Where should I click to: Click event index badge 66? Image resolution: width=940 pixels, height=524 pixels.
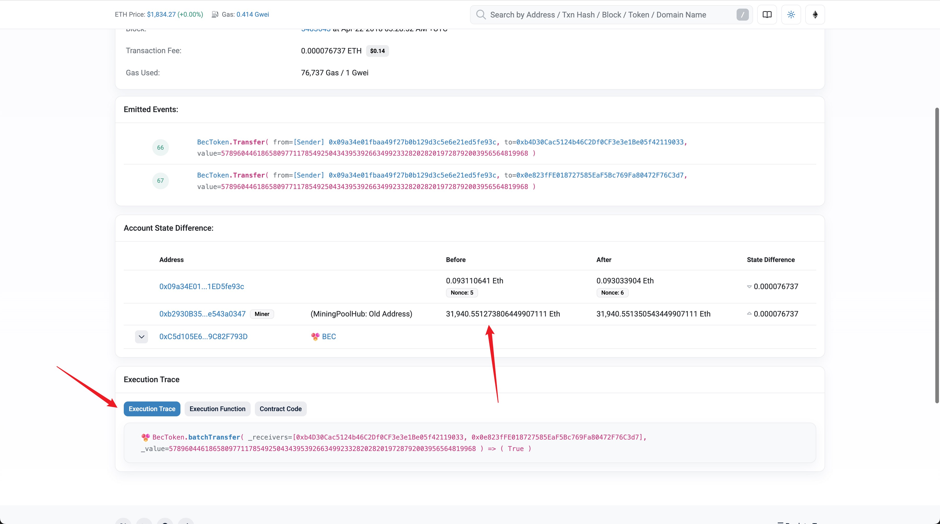[x=161, y=148]
